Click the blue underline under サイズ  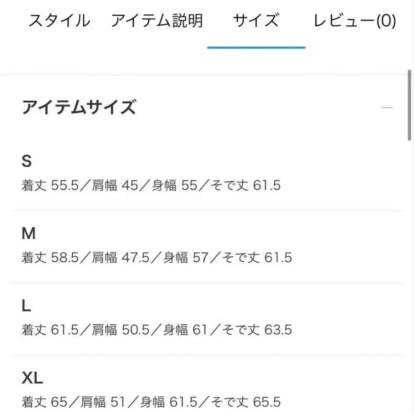coord(257,45)
